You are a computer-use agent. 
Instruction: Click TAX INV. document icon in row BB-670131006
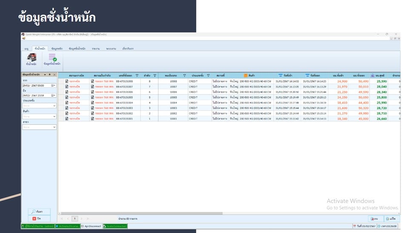tap(92, 92)
